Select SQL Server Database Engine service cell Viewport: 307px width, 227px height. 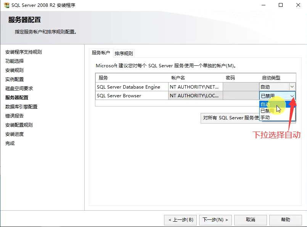point(132,87)
